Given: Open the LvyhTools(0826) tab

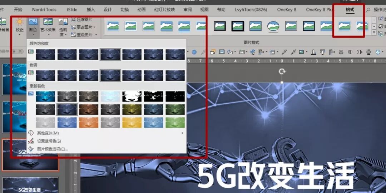Looking at the screenshot, I should pos(251,10).
